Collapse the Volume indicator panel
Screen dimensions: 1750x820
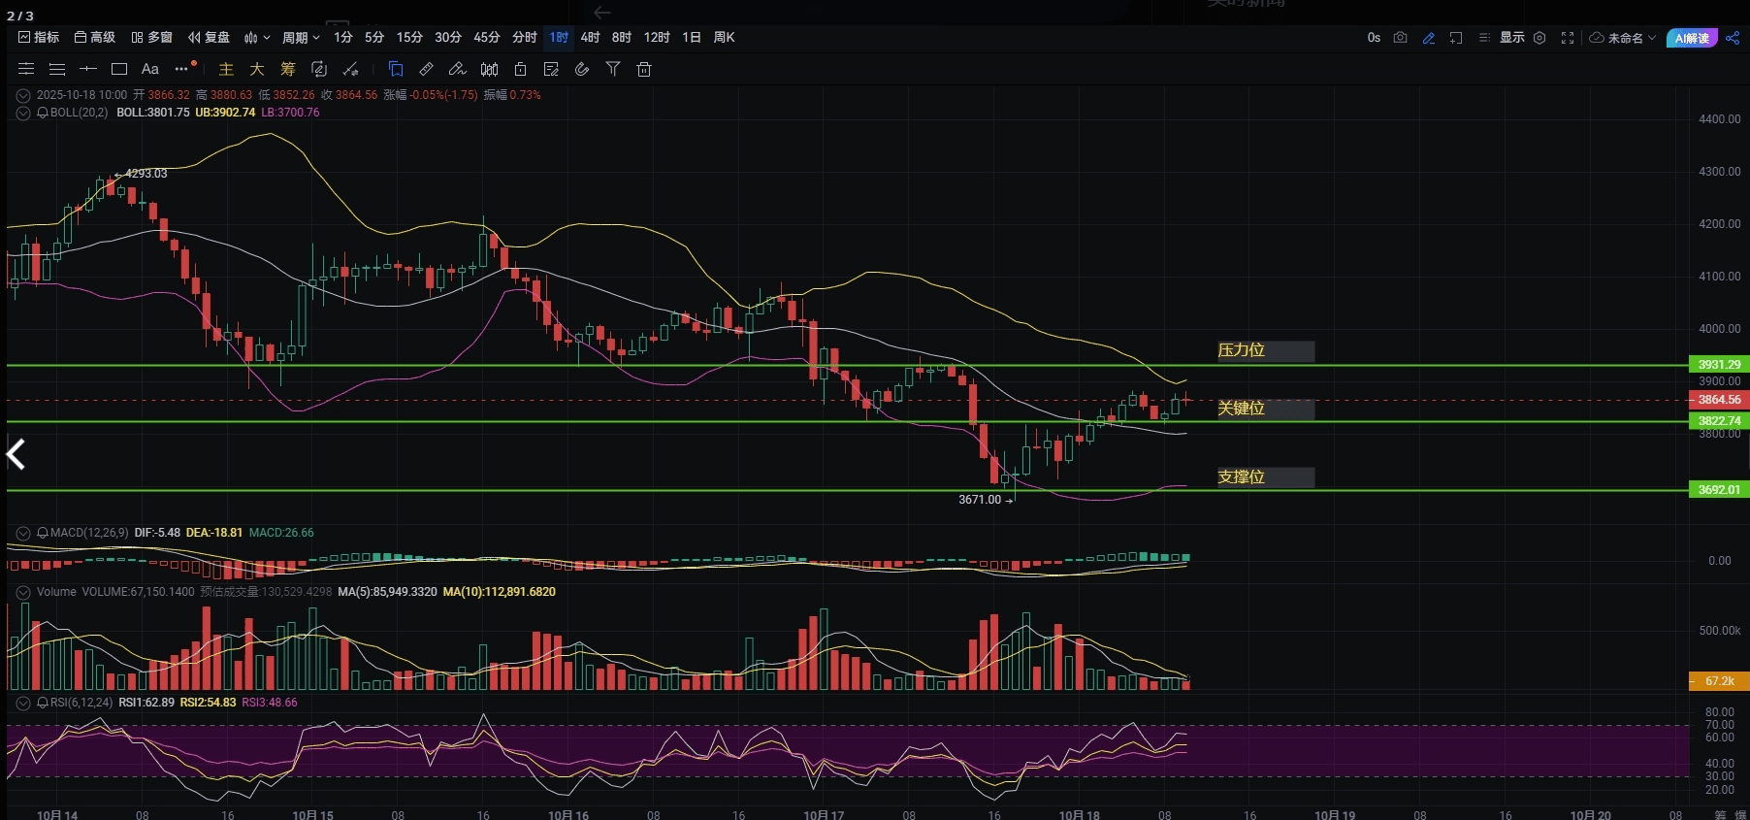pyautogui.click(x=23, y=592)
